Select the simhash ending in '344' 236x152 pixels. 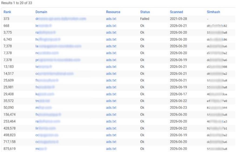tap(217, 108)
